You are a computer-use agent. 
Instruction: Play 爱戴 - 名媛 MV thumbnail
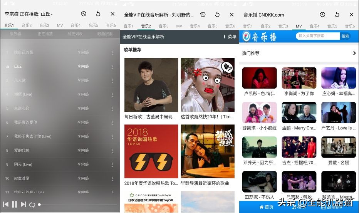pyautogui.click(x=339, y=147)
